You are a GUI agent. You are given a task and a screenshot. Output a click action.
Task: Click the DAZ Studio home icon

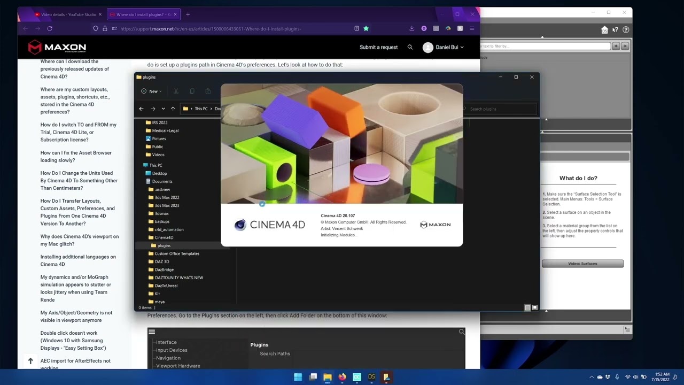(604, 30)
